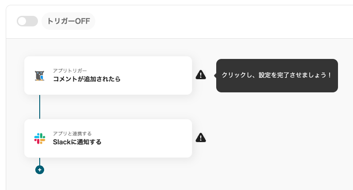Click the connector line between the two steps
353x190 pixels.
coord(40,106)
